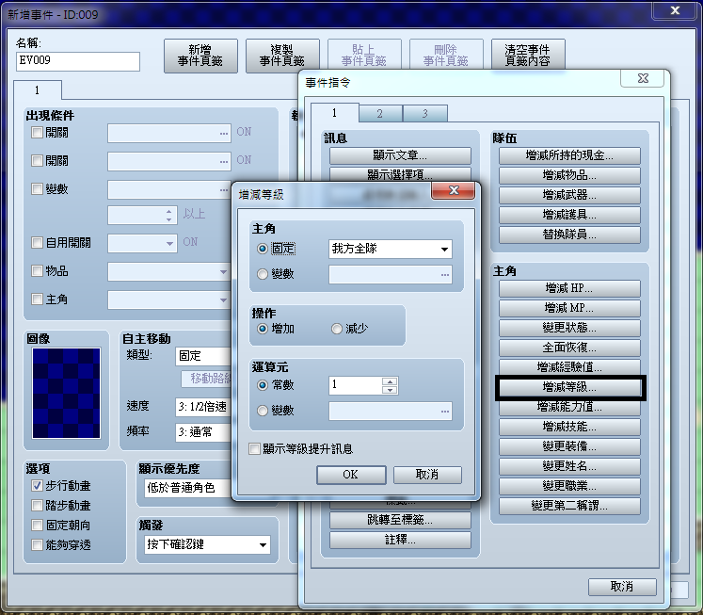703x615 pixels.
Task: Open the 自用開關 dropdown
Action: pyautogui.click(x=142, y=243)
